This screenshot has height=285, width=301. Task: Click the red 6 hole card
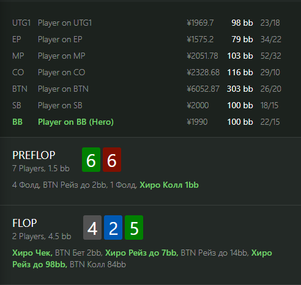(x=112, y=160)
